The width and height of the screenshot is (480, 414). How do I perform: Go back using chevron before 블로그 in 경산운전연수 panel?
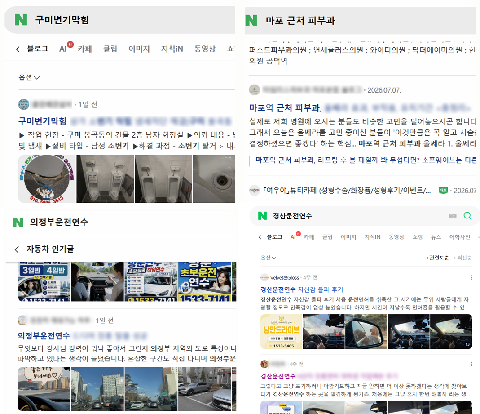(x=260, y=237)
